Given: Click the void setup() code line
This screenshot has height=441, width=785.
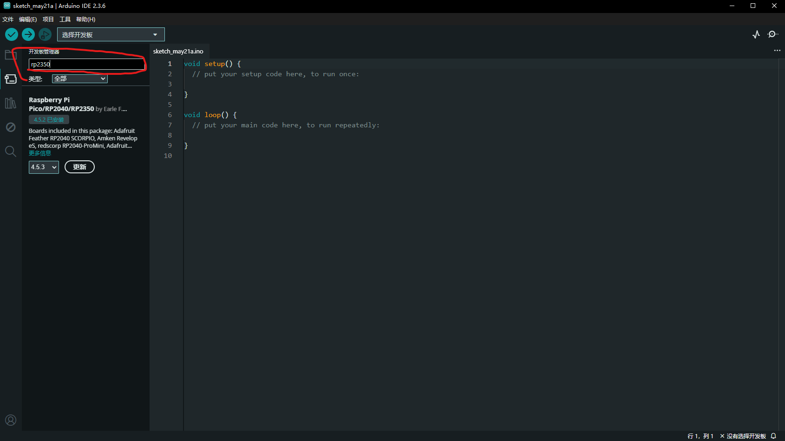Looking at the screenshot, I should point(212,64).
